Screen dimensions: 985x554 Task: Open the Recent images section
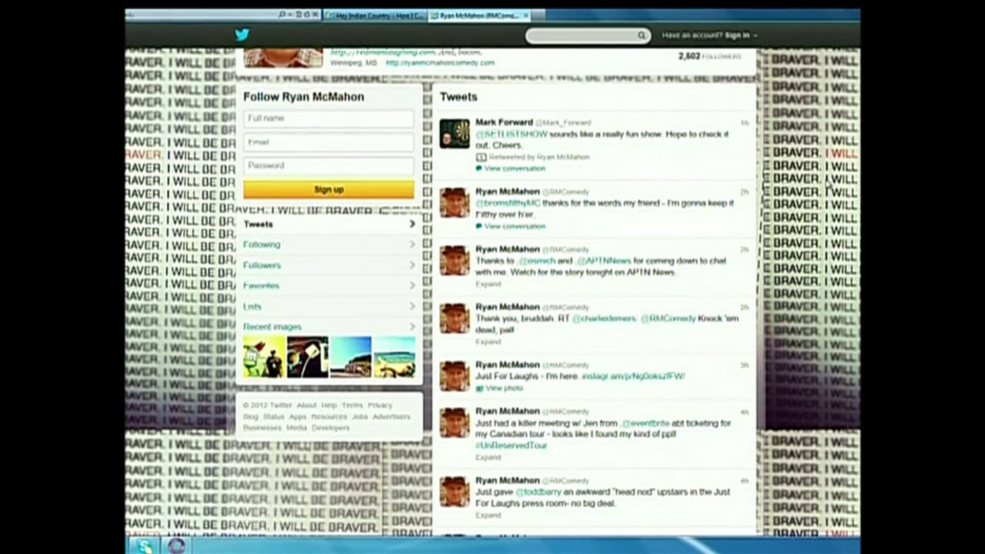[x=329, y=327]
